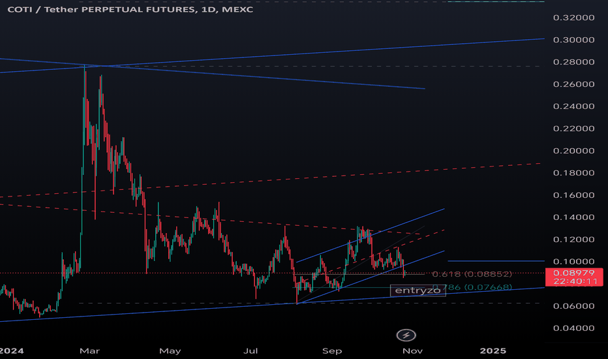608x359 pixels.
Task: Click the Jul label on time axis
Action: click(x=251, y=351)
